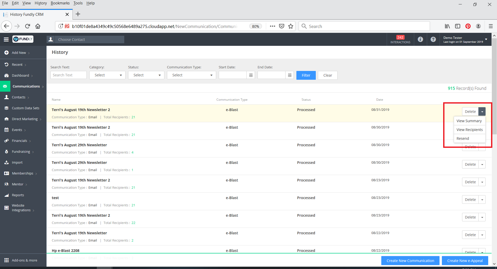This screenshot has width=497, height=269.
Task: Open the Communication Type dropdown
Action: (191, 75)
